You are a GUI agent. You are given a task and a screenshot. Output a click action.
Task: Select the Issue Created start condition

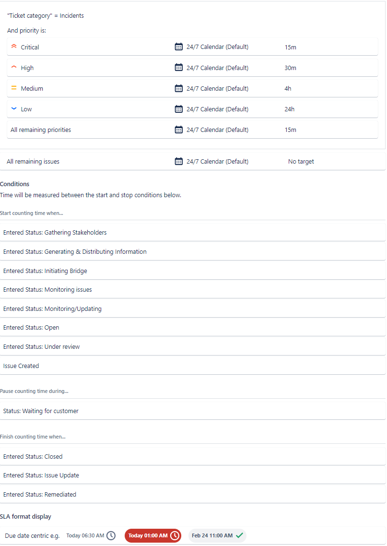click(x=193, y=366)
